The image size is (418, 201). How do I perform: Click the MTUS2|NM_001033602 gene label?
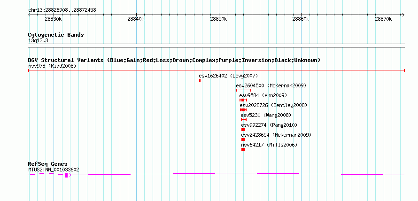[54, 170]
